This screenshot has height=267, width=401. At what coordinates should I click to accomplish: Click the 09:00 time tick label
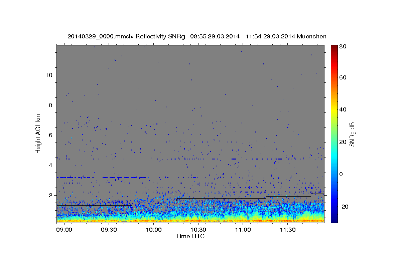pyautogui.click(x=64, y=230)
